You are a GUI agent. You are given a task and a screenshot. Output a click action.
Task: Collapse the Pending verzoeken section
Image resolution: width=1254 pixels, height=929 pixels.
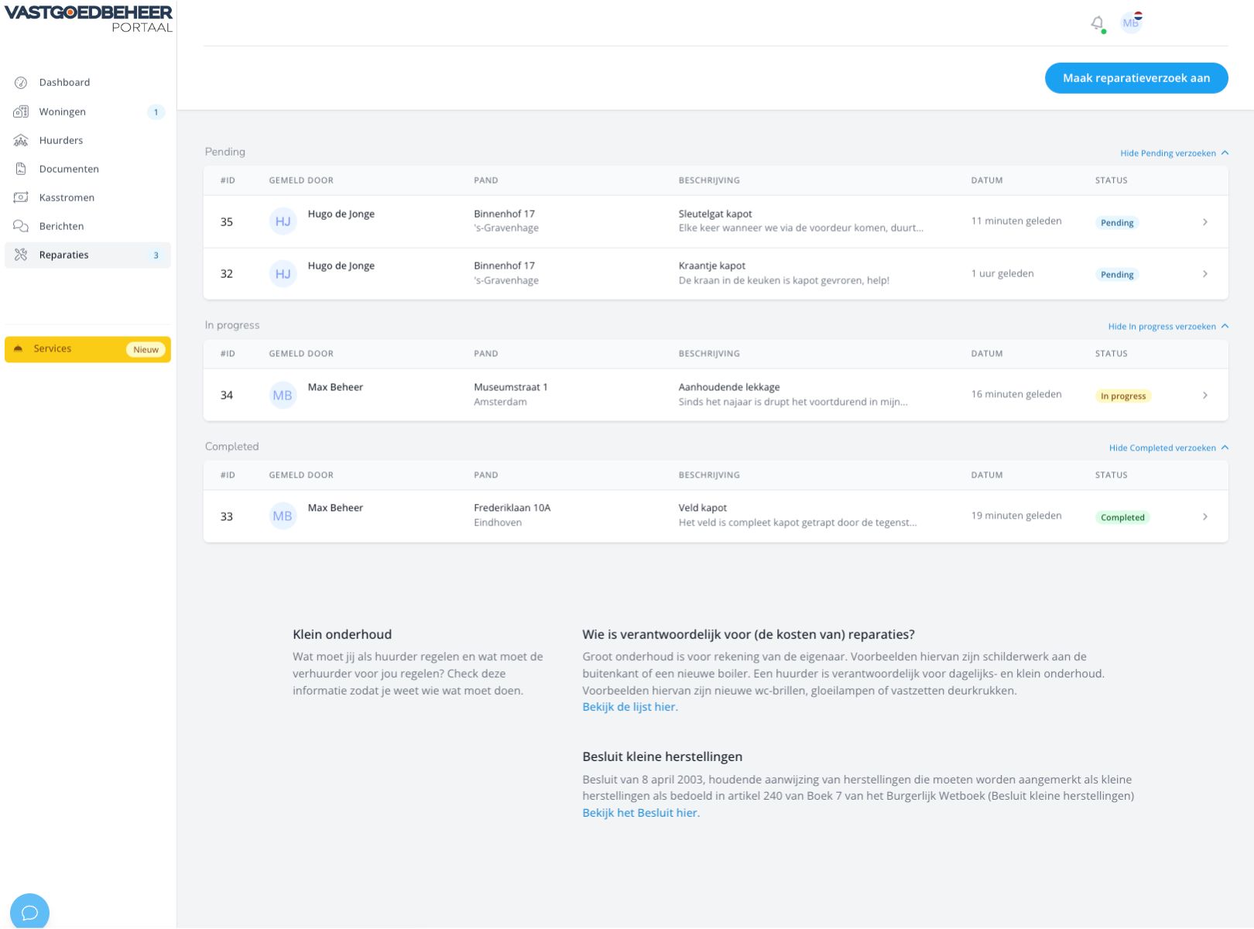[1173, 153]
